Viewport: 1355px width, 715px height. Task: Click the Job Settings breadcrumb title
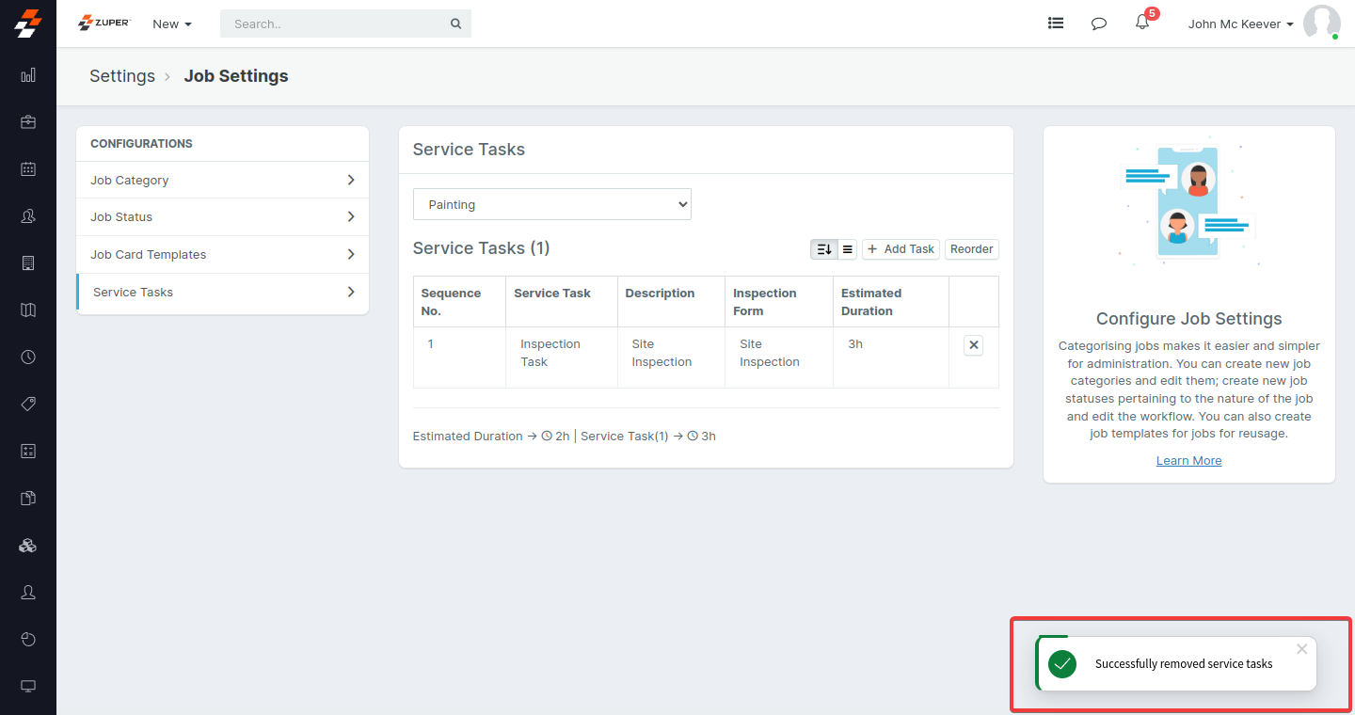tap(236, 76)
